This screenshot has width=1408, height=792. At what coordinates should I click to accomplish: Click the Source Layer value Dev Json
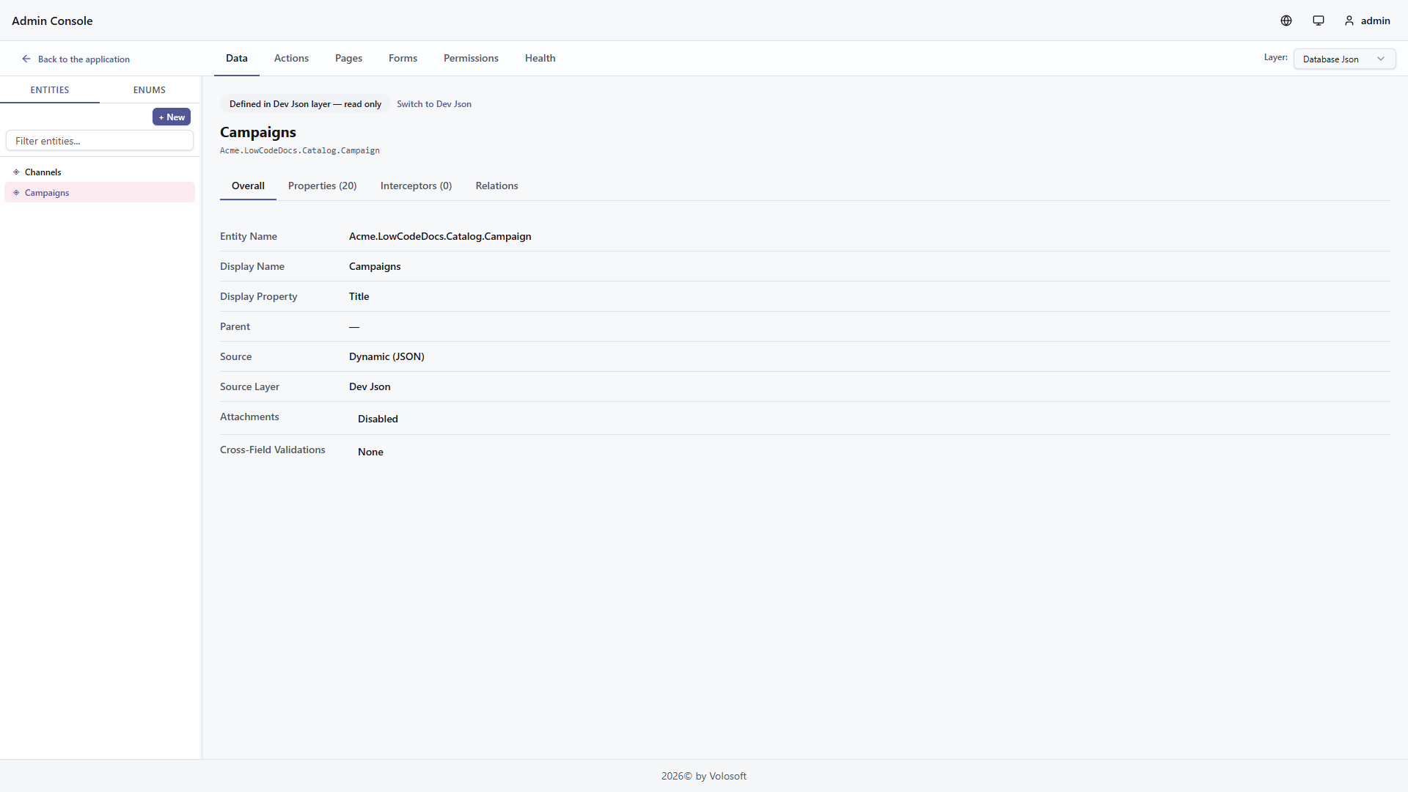[370, 386]
